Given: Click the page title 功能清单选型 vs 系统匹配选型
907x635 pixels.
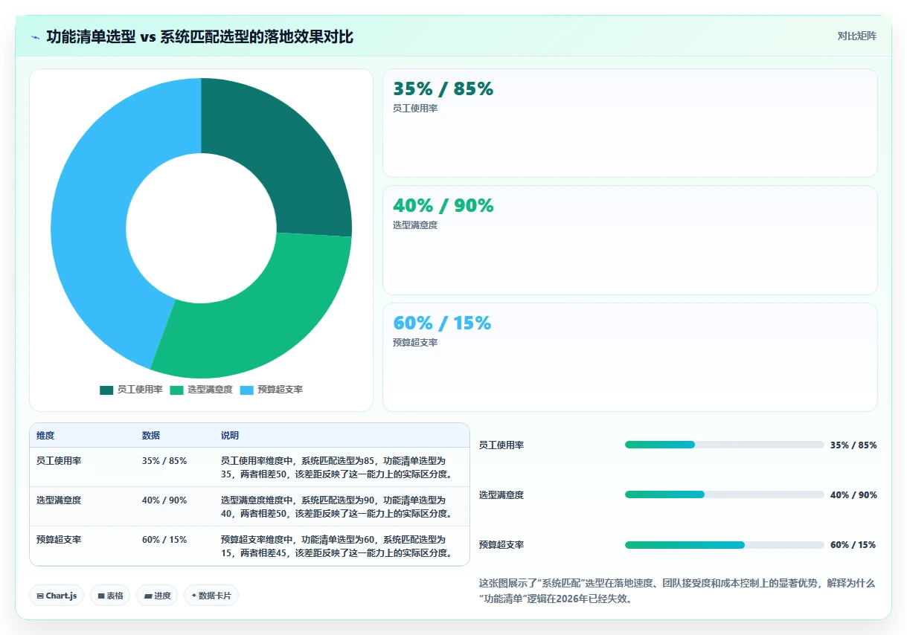Looking at the screenshot, I should pyautogui.click(x=200, y=36).
